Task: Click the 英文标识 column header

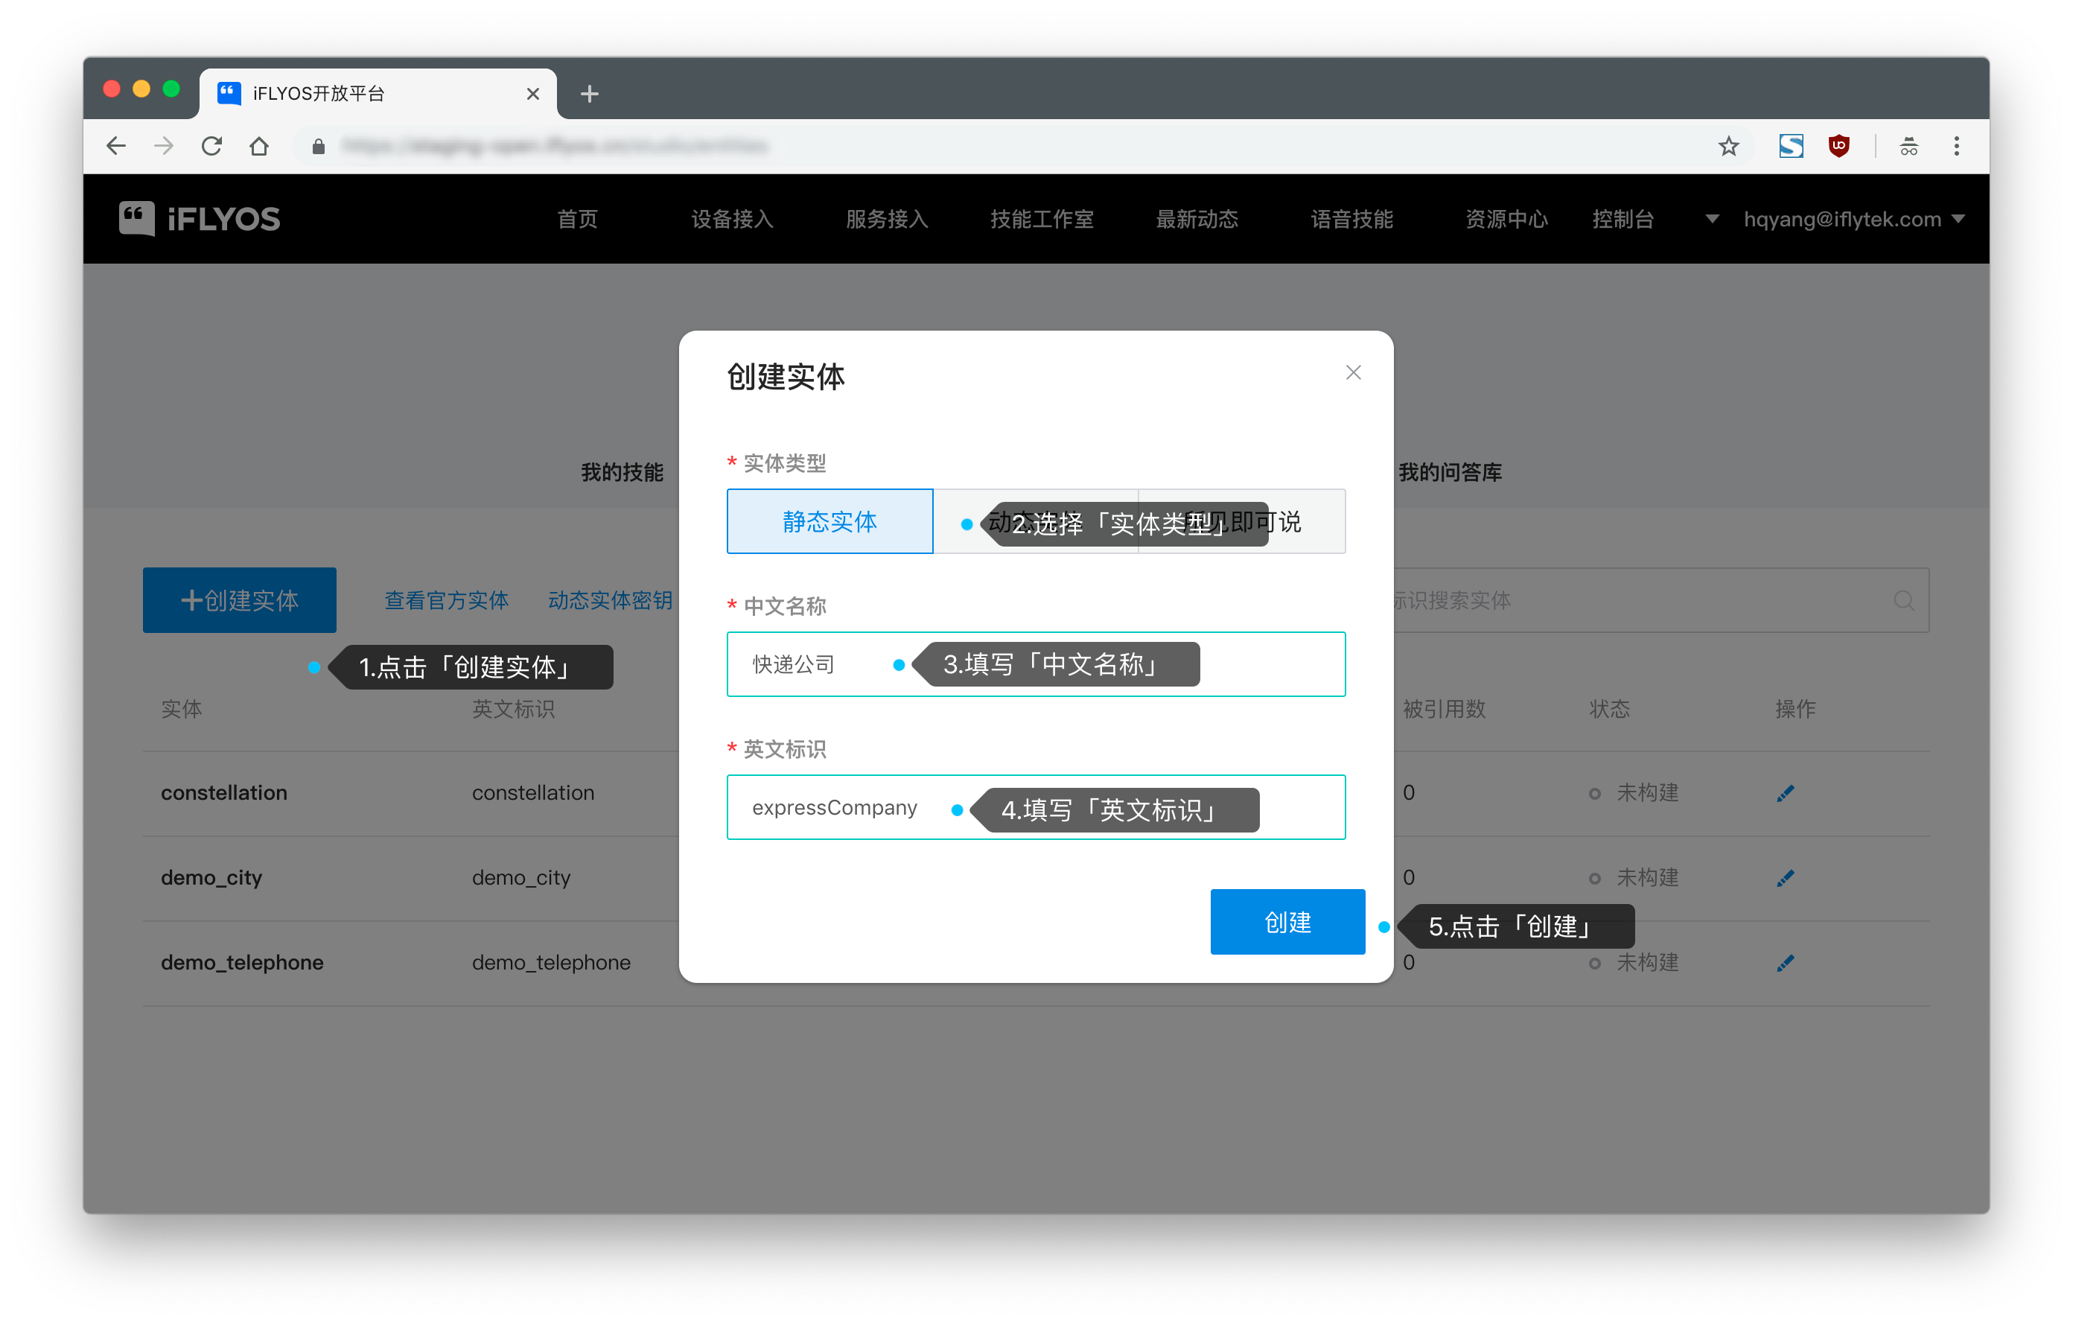Action: pos(514,710)
